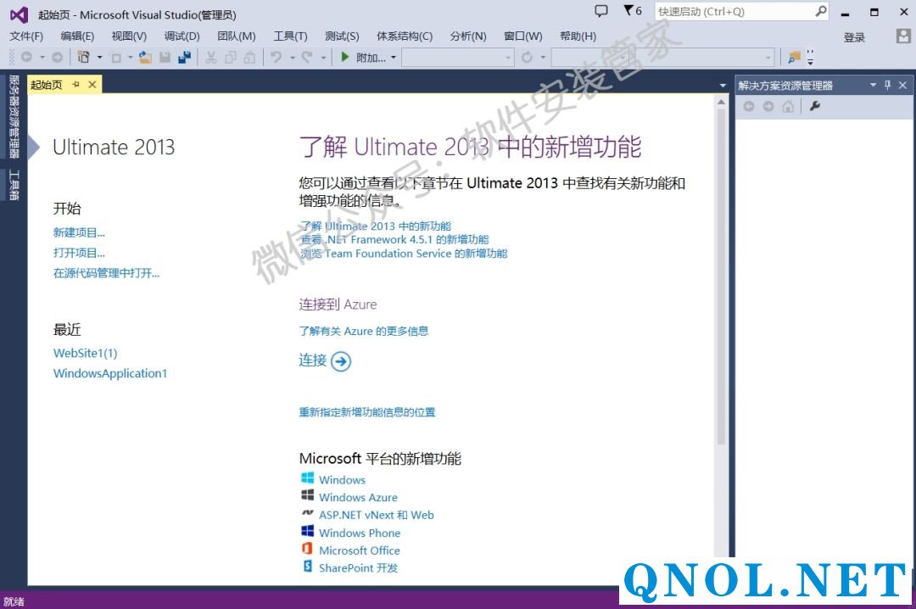Click the Find in Files toolbar icon

click(x=794, y=58)
